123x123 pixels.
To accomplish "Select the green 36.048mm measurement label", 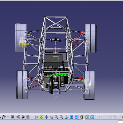I will (x=62, y=75).
